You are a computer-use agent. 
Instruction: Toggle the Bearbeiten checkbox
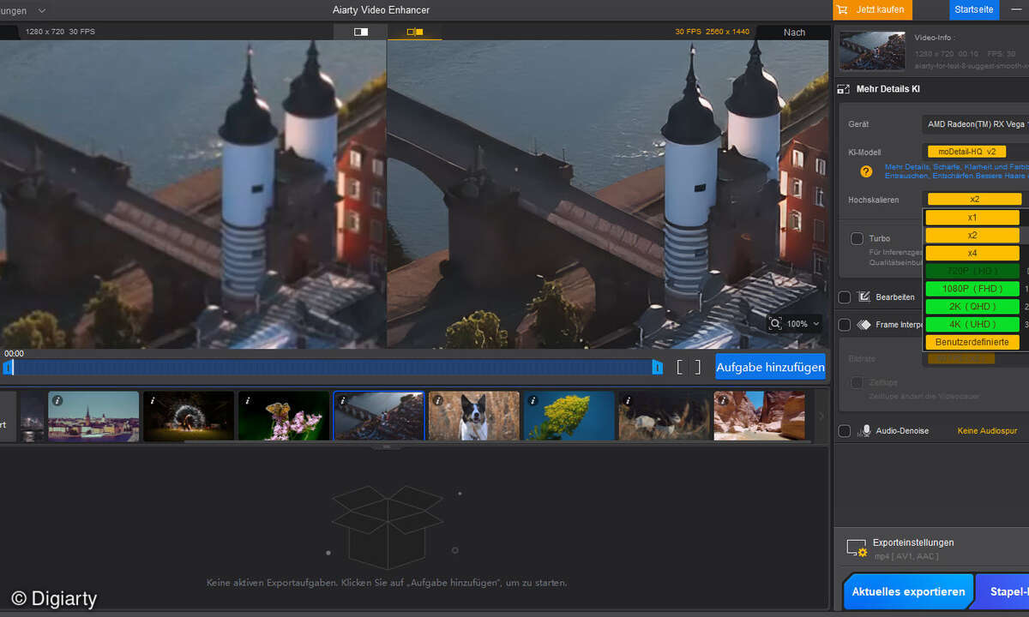tap(845, 297)
